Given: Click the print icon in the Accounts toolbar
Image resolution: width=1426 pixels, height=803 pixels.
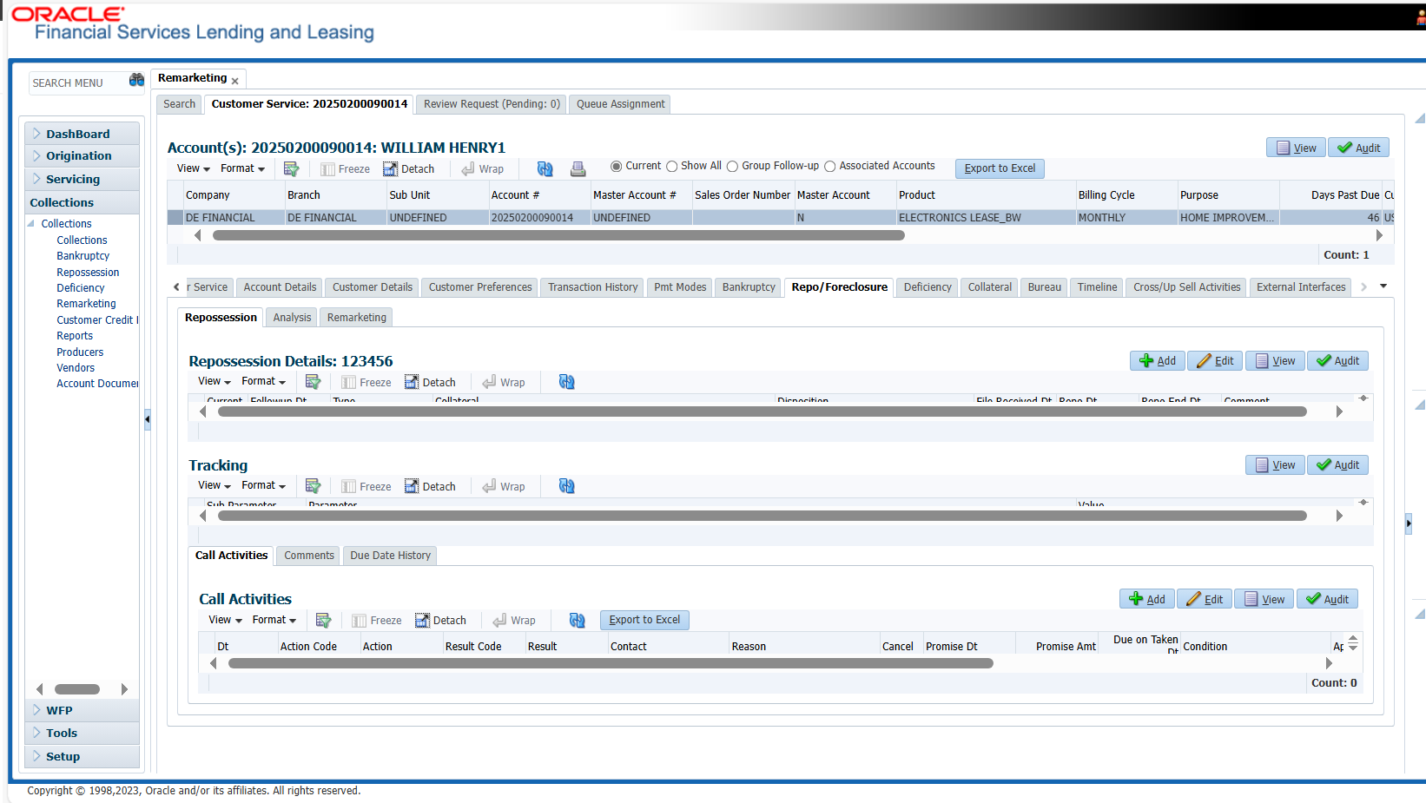Looking at the screenshot, I should point(578,168).
